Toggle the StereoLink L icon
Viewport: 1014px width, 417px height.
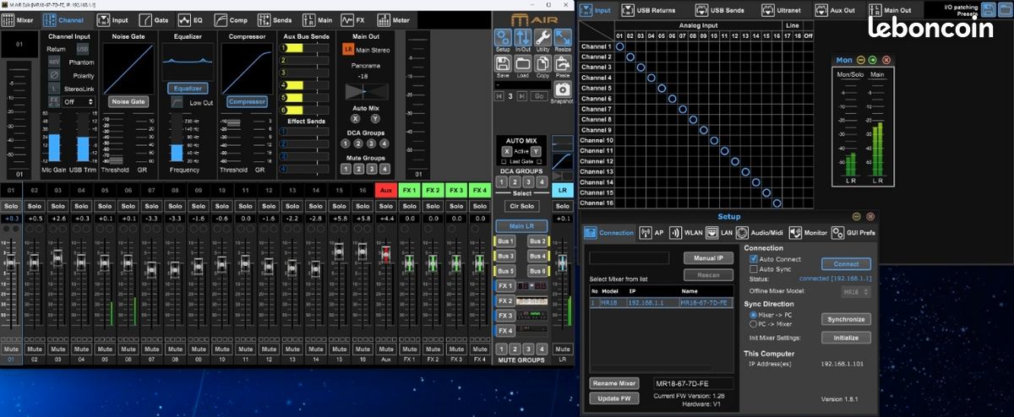click(x=54, y=88)
